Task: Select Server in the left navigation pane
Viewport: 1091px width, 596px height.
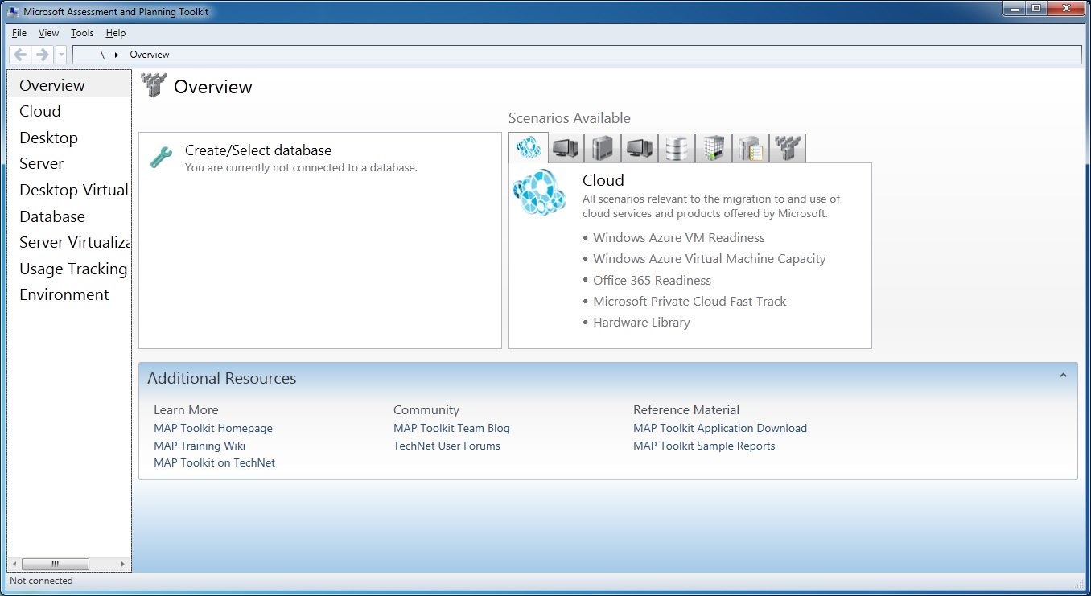Action: click(x=41, y=163)
